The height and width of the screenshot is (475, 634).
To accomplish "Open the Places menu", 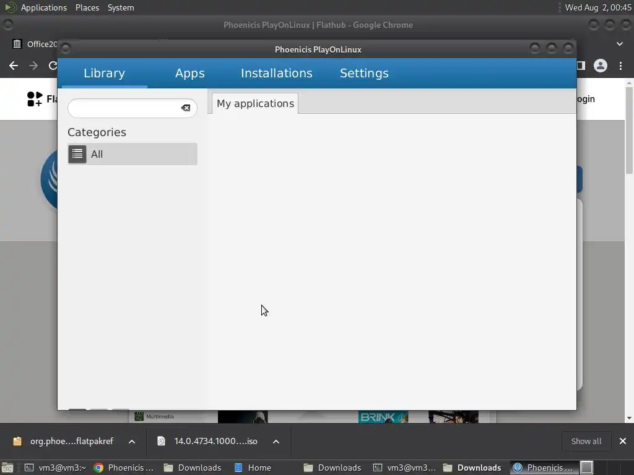I will tap(87, 7).
